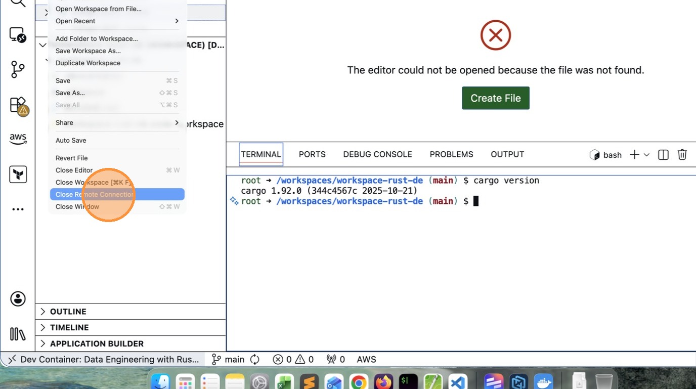696x389 pixels.
Task: Show additional views via the three-dots icon
Action: point(18,209)
